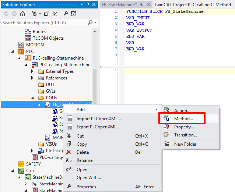Close the FB_StateMachine* editor tab
This screenshot has height=192, width=235.
pos(149,4)
